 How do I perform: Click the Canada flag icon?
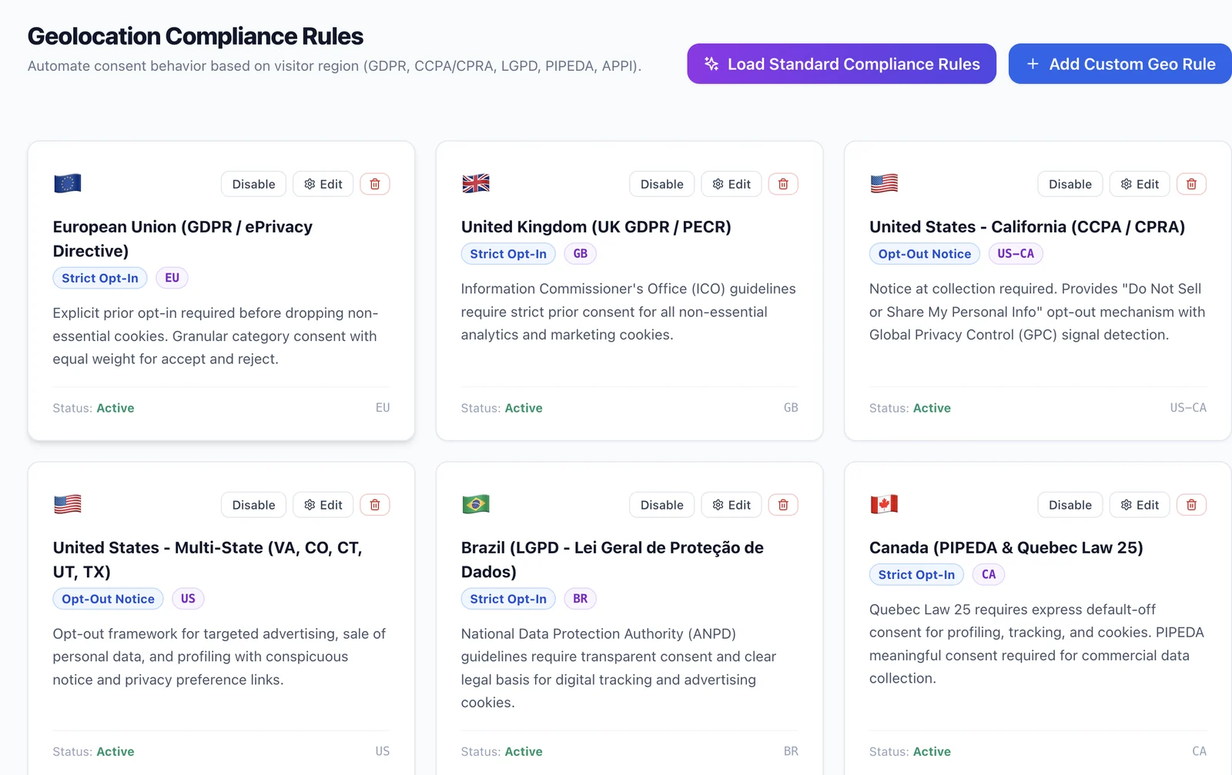884,504
